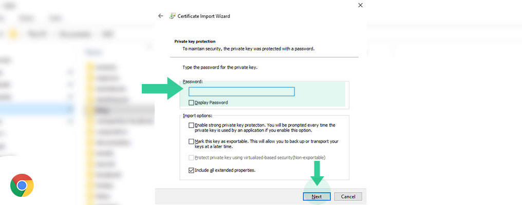Click the Certificate Import Wizard title text
Viewport: 522px width, 205px height.
coord(204,16)
